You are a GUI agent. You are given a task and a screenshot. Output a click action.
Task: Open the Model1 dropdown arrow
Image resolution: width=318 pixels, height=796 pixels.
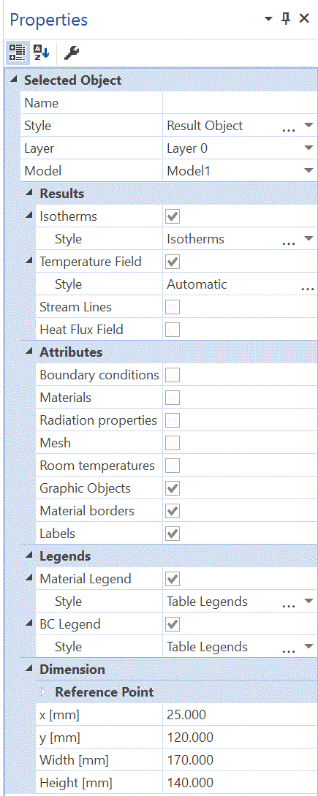click(308, 171)
